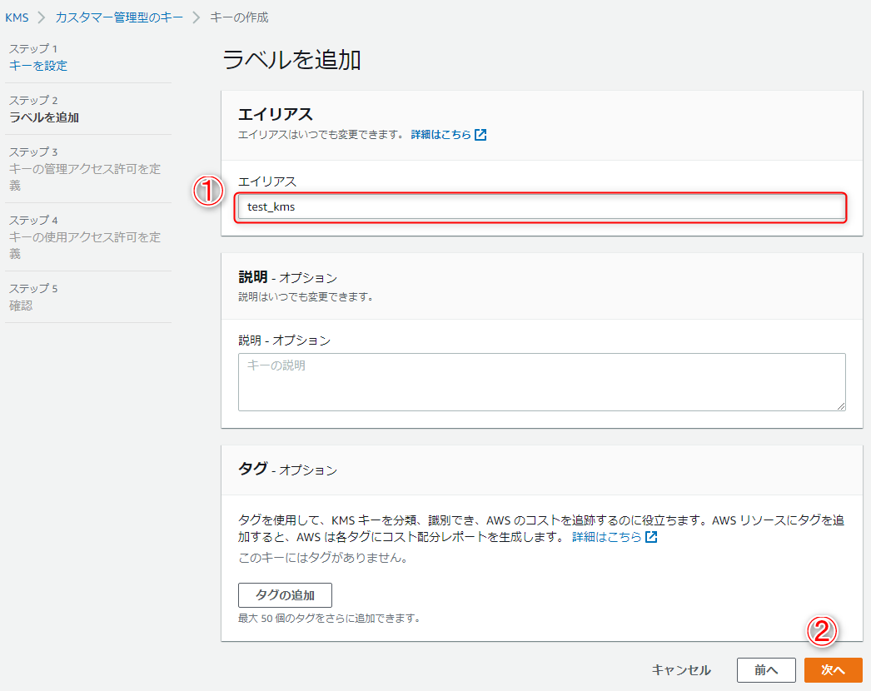Click the ステップ 1 label
Image resolution: width=871 pixels, height=691 pixels.
(x=32, y=49)
